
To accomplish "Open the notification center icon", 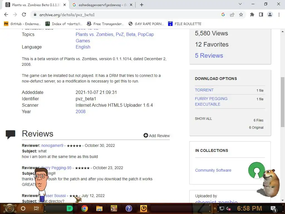I will coord(274,209).
